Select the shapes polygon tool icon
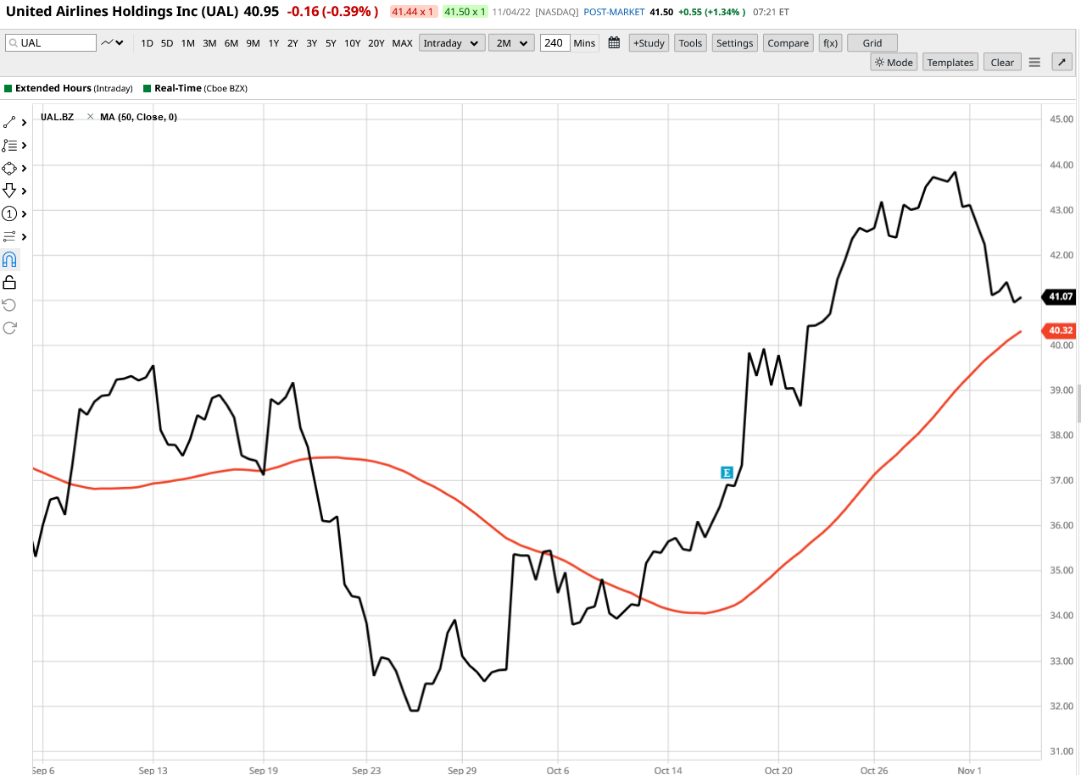This screenshot has width=1081, height=775. point(9,168)
